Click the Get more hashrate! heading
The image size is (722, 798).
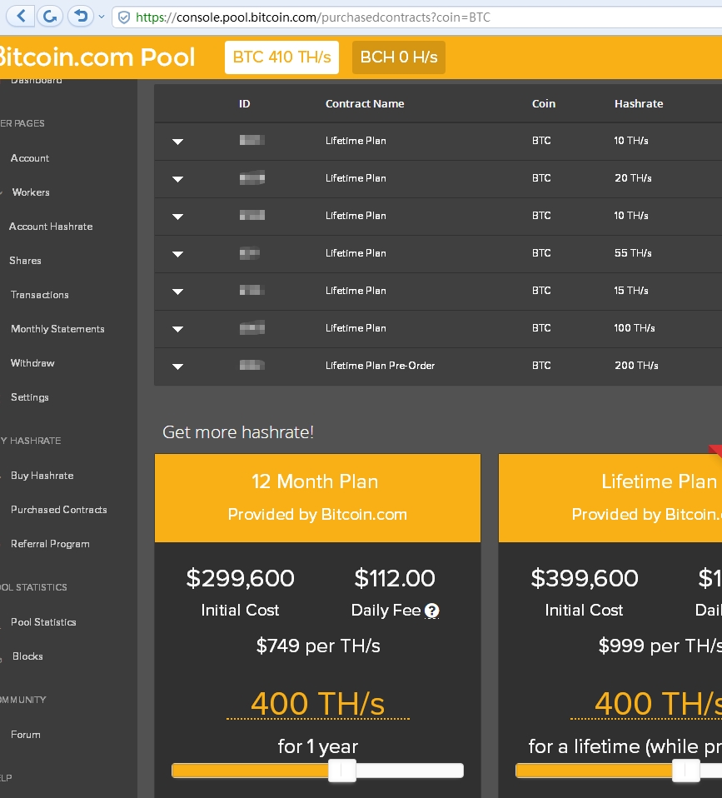tap(238, 432)
